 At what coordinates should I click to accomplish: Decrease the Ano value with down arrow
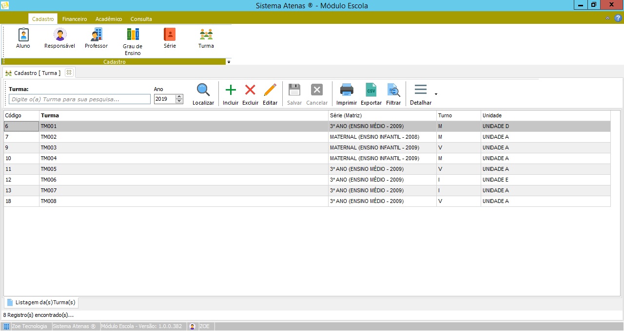tap(179, 101)
